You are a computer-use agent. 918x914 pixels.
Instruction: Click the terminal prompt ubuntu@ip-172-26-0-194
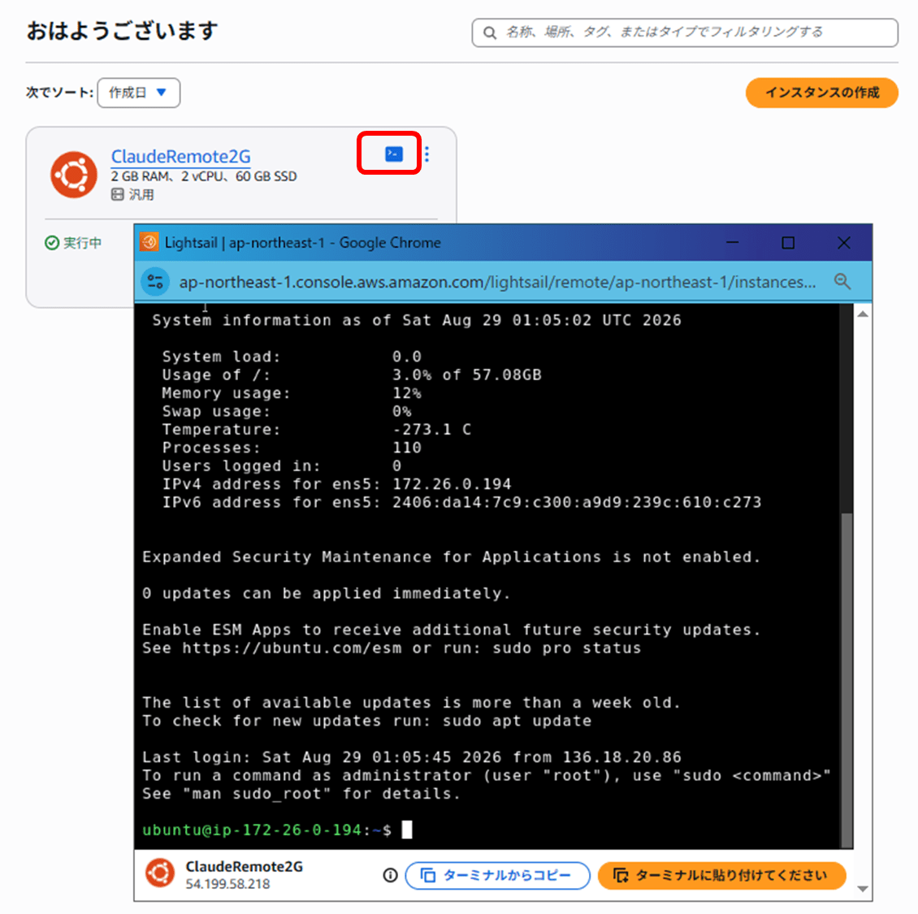click(x=252, y=830)
